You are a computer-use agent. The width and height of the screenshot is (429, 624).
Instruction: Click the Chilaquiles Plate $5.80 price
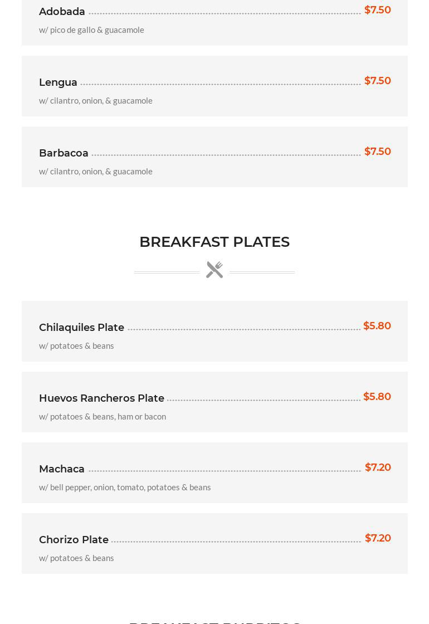[x=377, y=326]
